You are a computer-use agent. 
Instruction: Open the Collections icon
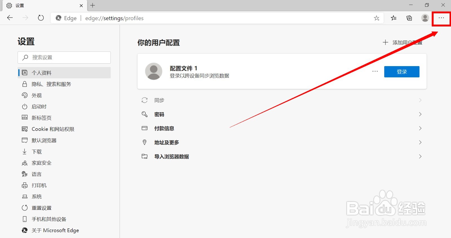click(409, 18)
